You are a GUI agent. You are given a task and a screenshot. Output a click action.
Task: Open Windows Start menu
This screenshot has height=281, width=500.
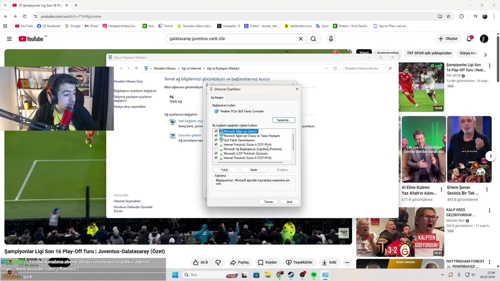click(175, 275)
